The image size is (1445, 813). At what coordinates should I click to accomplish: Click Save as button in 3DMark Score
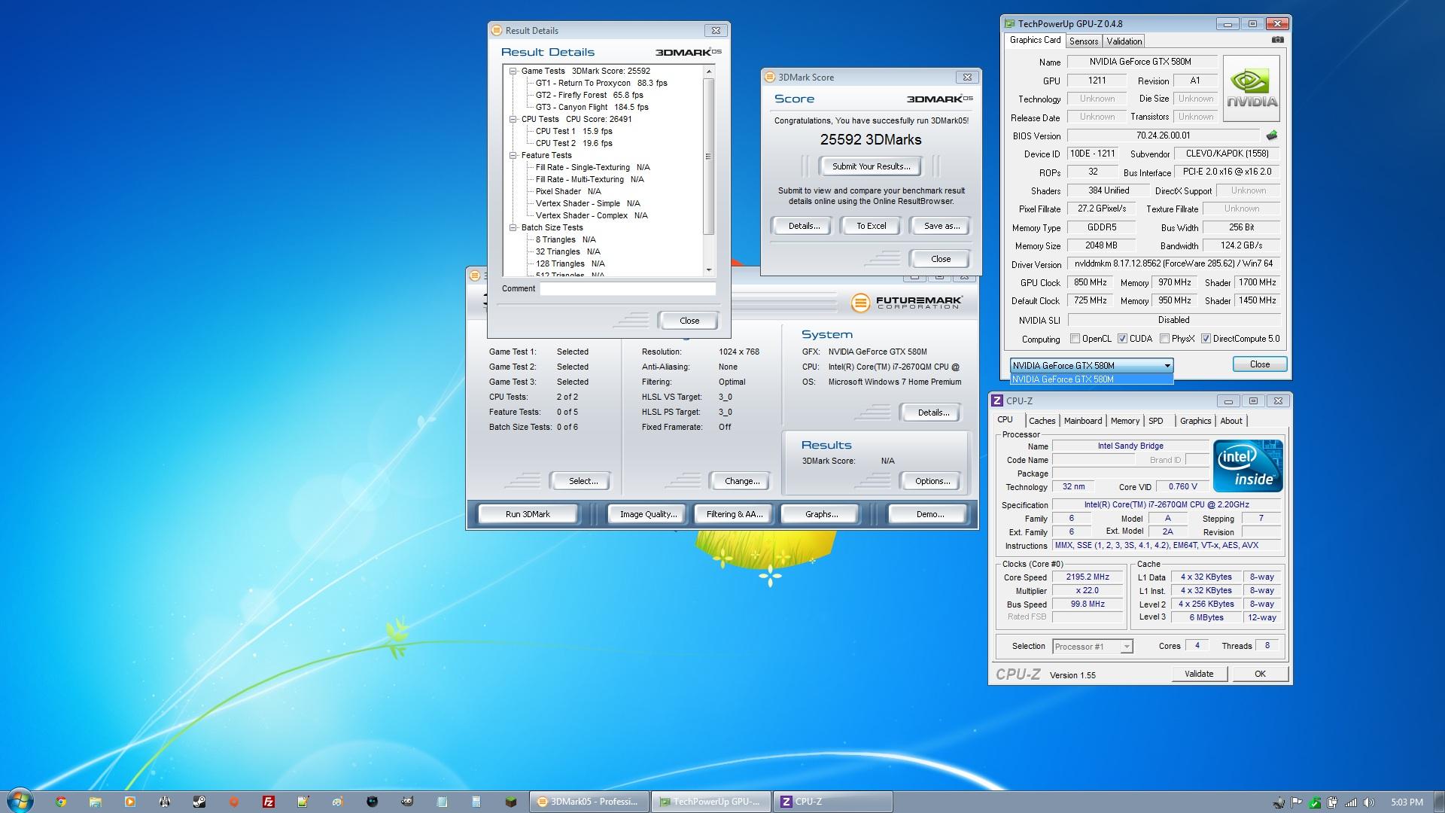point(941,226)
